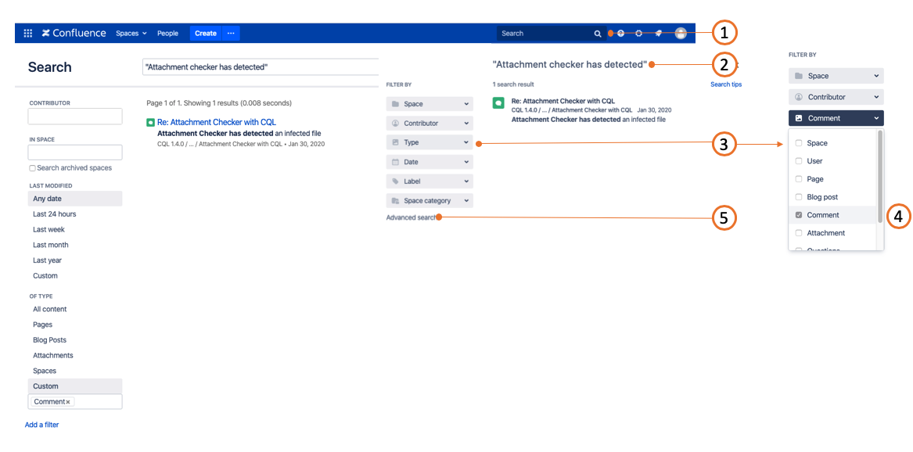Expand the Type filter dropdown

point(430,142)
